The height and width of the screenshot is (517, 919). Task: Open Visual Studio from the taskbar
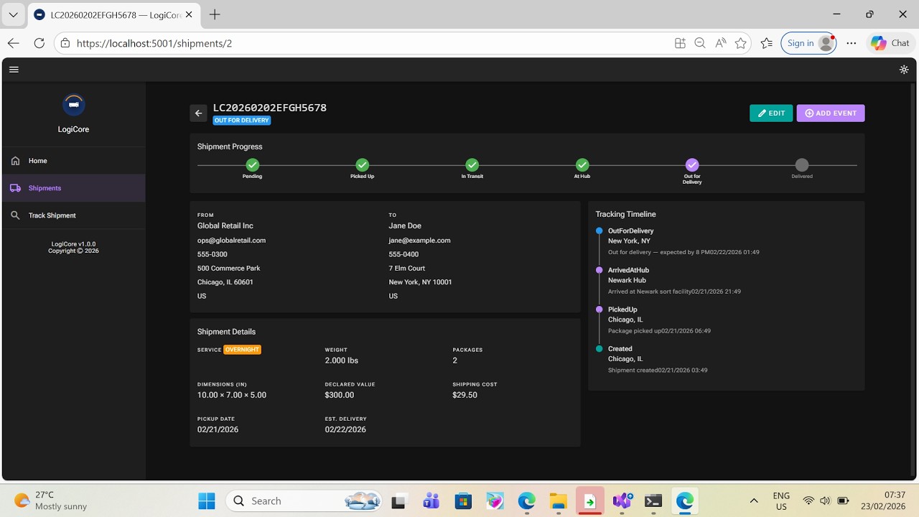[x=622, y=500]
